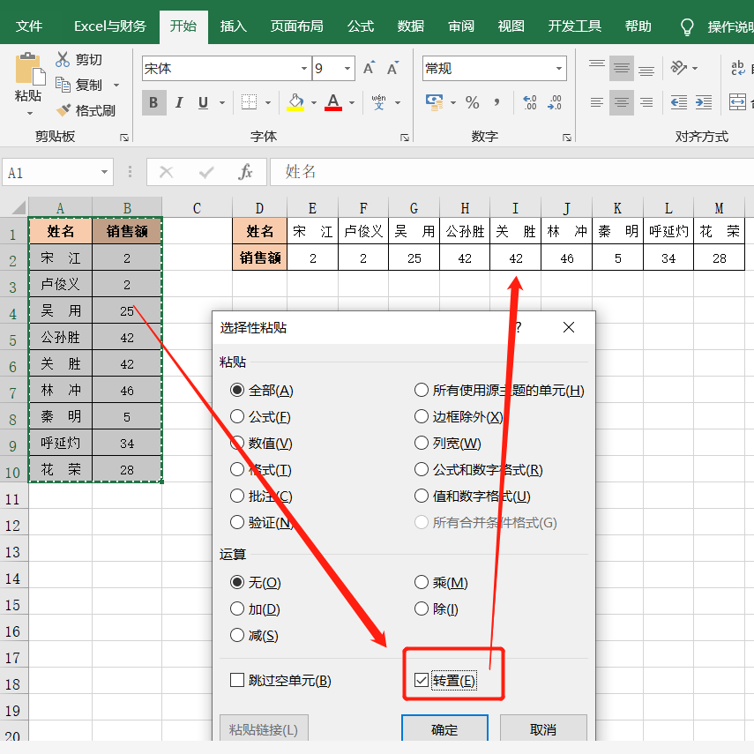
Task: Click the Accounting number format icon
Action: point(434,102)
